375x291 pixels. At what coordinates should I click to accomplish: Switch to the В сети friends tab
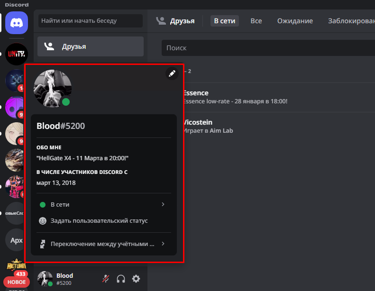(x=225, y=21)
